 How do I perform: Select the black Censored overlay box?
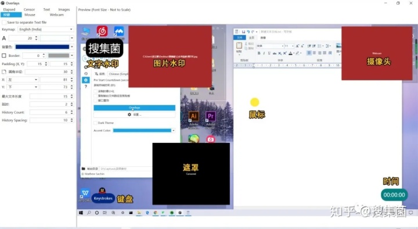[191, 173]
